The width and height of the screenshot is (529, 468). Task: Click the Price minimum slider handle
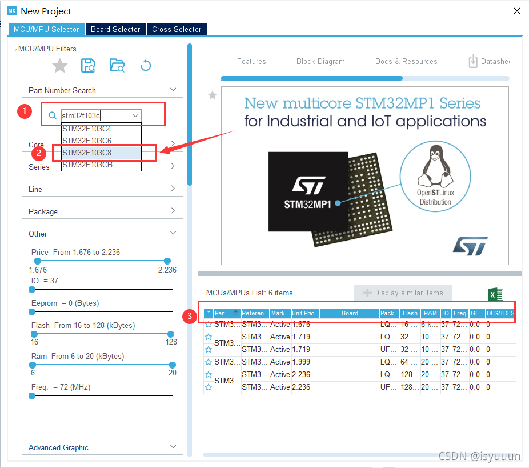tap(38, 261)
